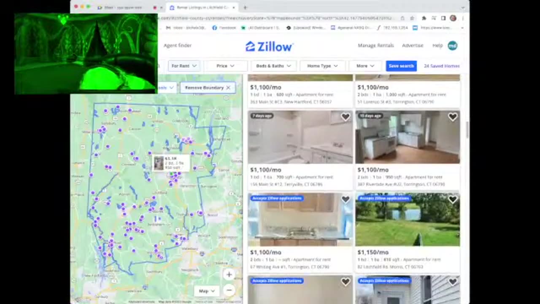540x304 pixels.
Task: Open the Facebook bookmark
Action: (x=224, y=27)
